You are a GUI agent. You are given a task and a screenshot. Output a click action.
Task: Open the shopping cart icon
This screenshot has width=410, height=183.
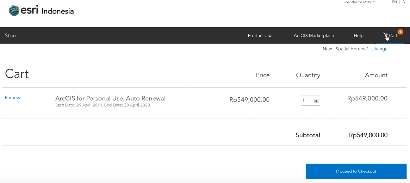pos(385,35)
